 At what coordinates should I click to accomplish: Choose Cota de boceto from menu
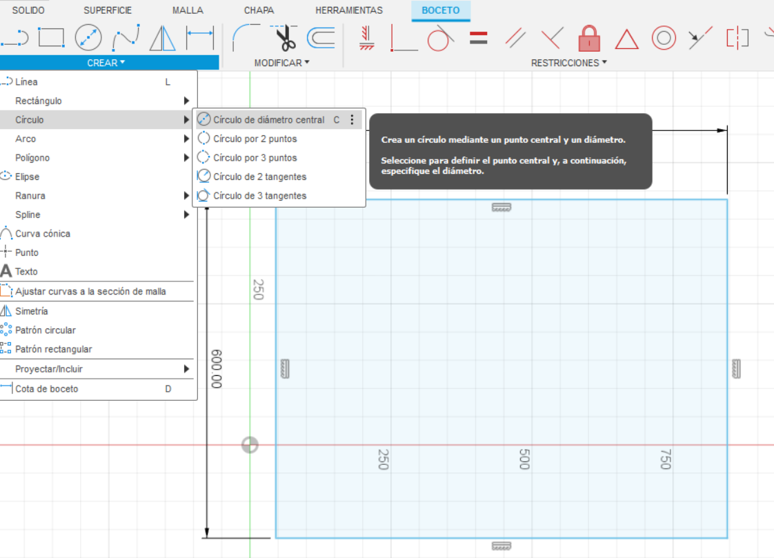click(x=99, y=389)
